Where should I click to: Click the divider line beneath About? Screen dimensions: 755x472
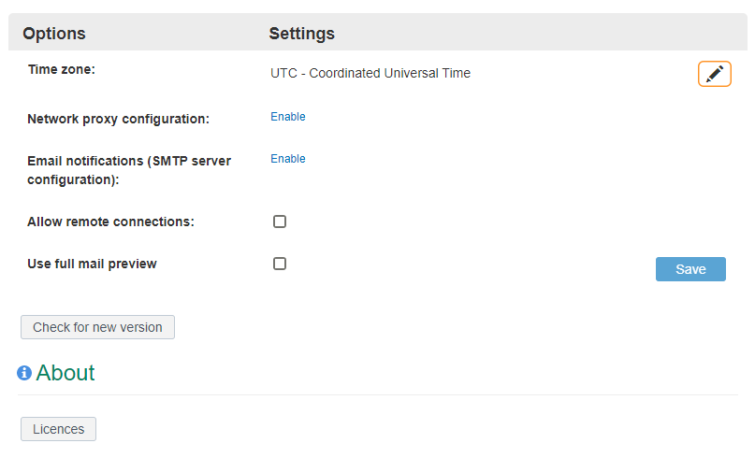tap(378, 395)
